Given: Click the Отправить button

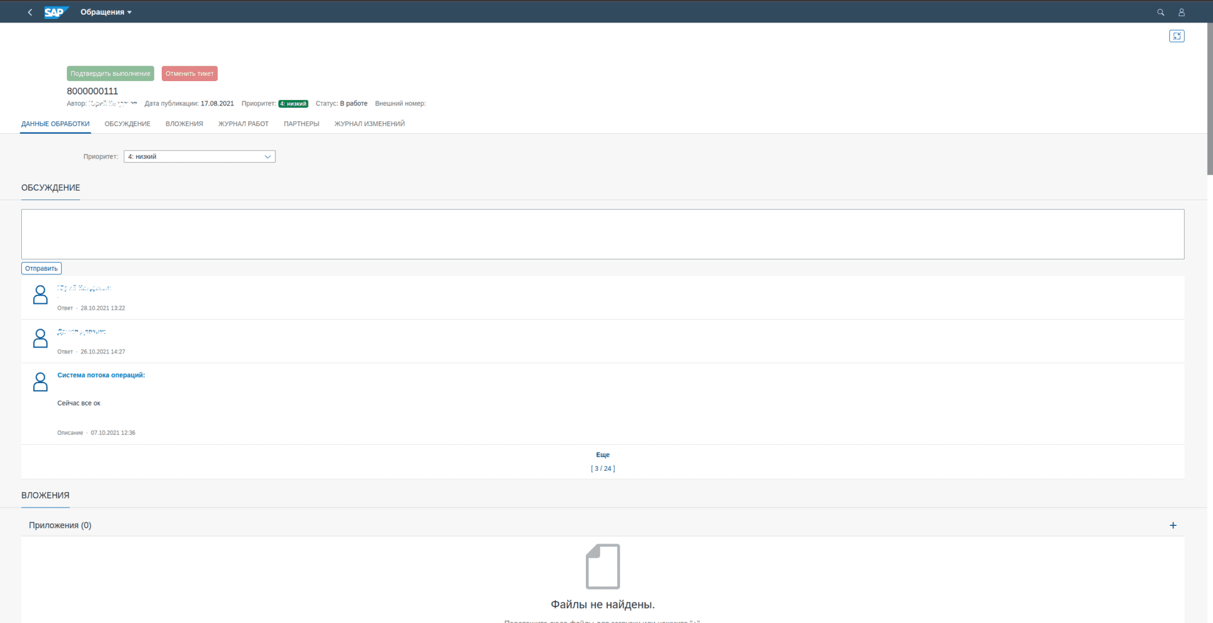Looking at the screenshot, I should pos(41,268).
